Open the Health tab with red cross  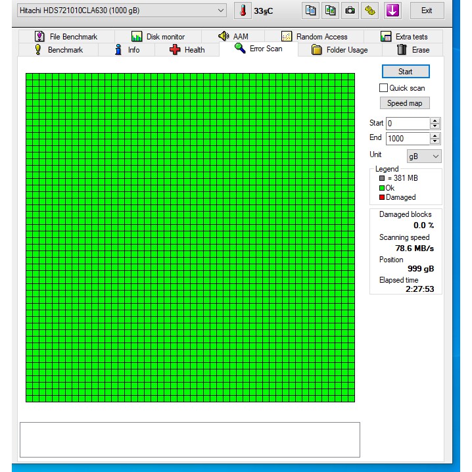tap(187, 50)
